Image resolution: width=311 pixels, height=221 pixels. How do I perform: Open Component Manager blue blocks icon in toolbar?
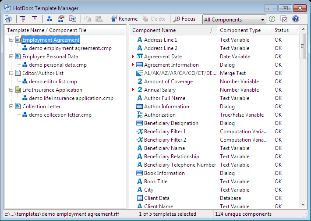(x=49, y=19)
